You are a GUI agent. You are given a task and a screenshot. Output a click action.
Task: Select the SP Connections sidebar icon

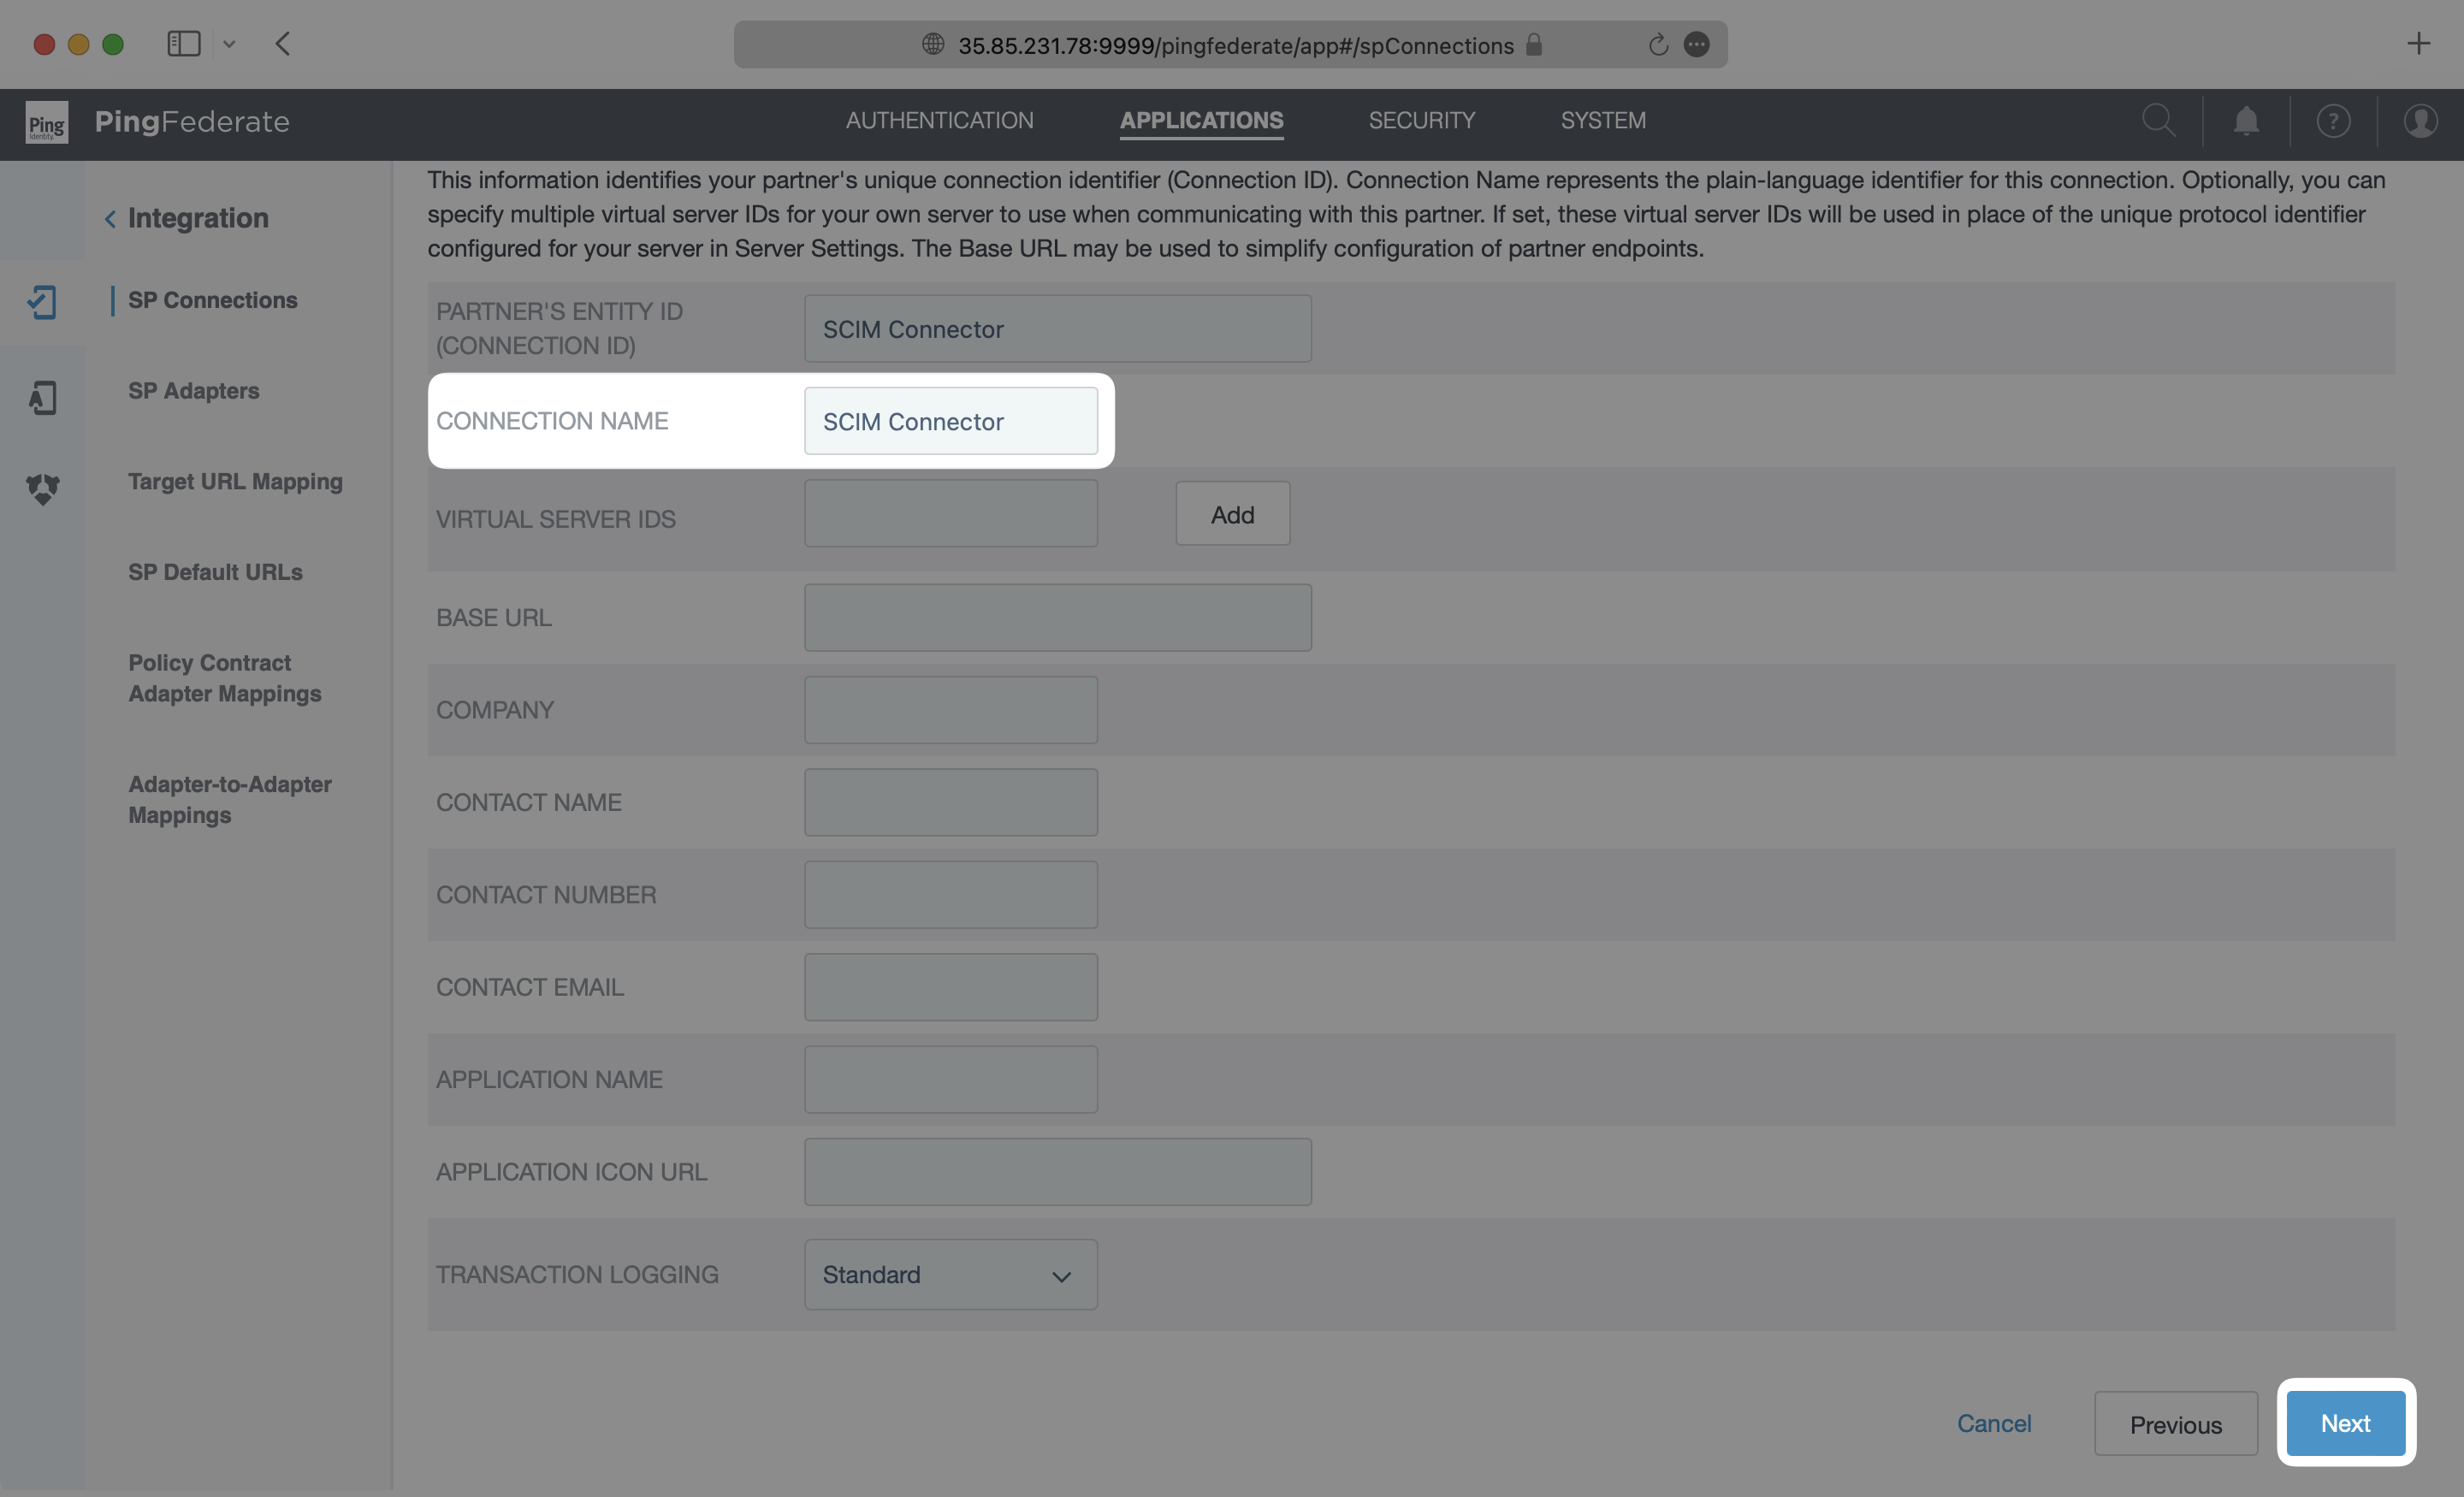click(x=42, y=302)
